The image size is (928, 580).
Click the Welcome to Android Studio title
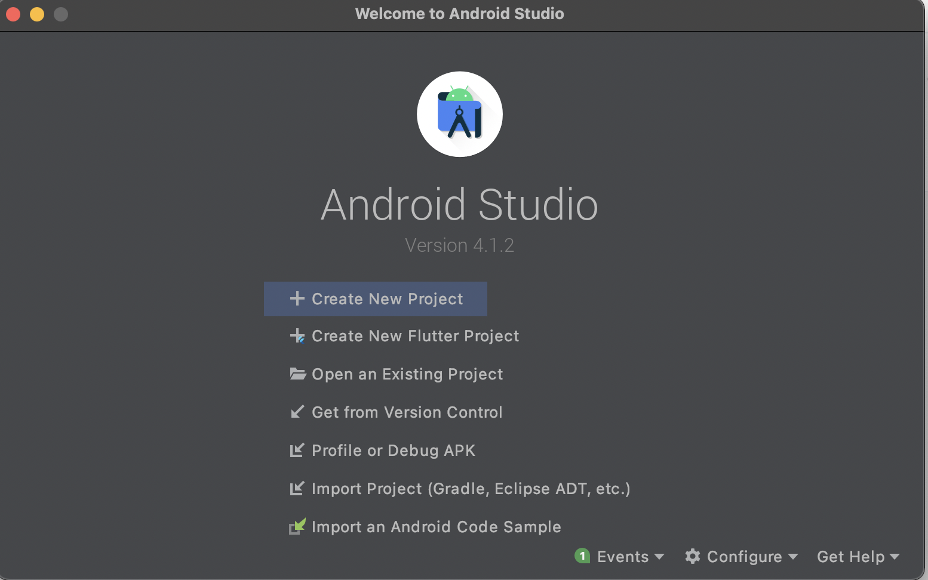459,14
